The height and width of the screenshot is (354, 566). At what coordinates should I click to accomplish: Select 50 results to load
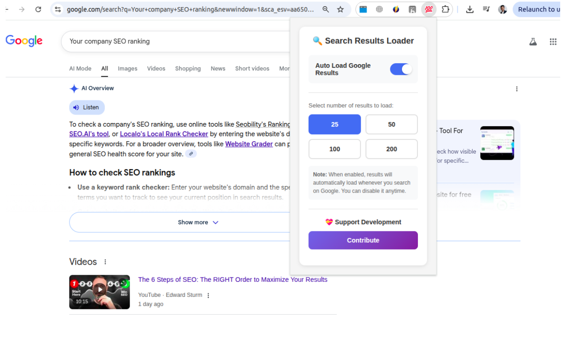391,124
